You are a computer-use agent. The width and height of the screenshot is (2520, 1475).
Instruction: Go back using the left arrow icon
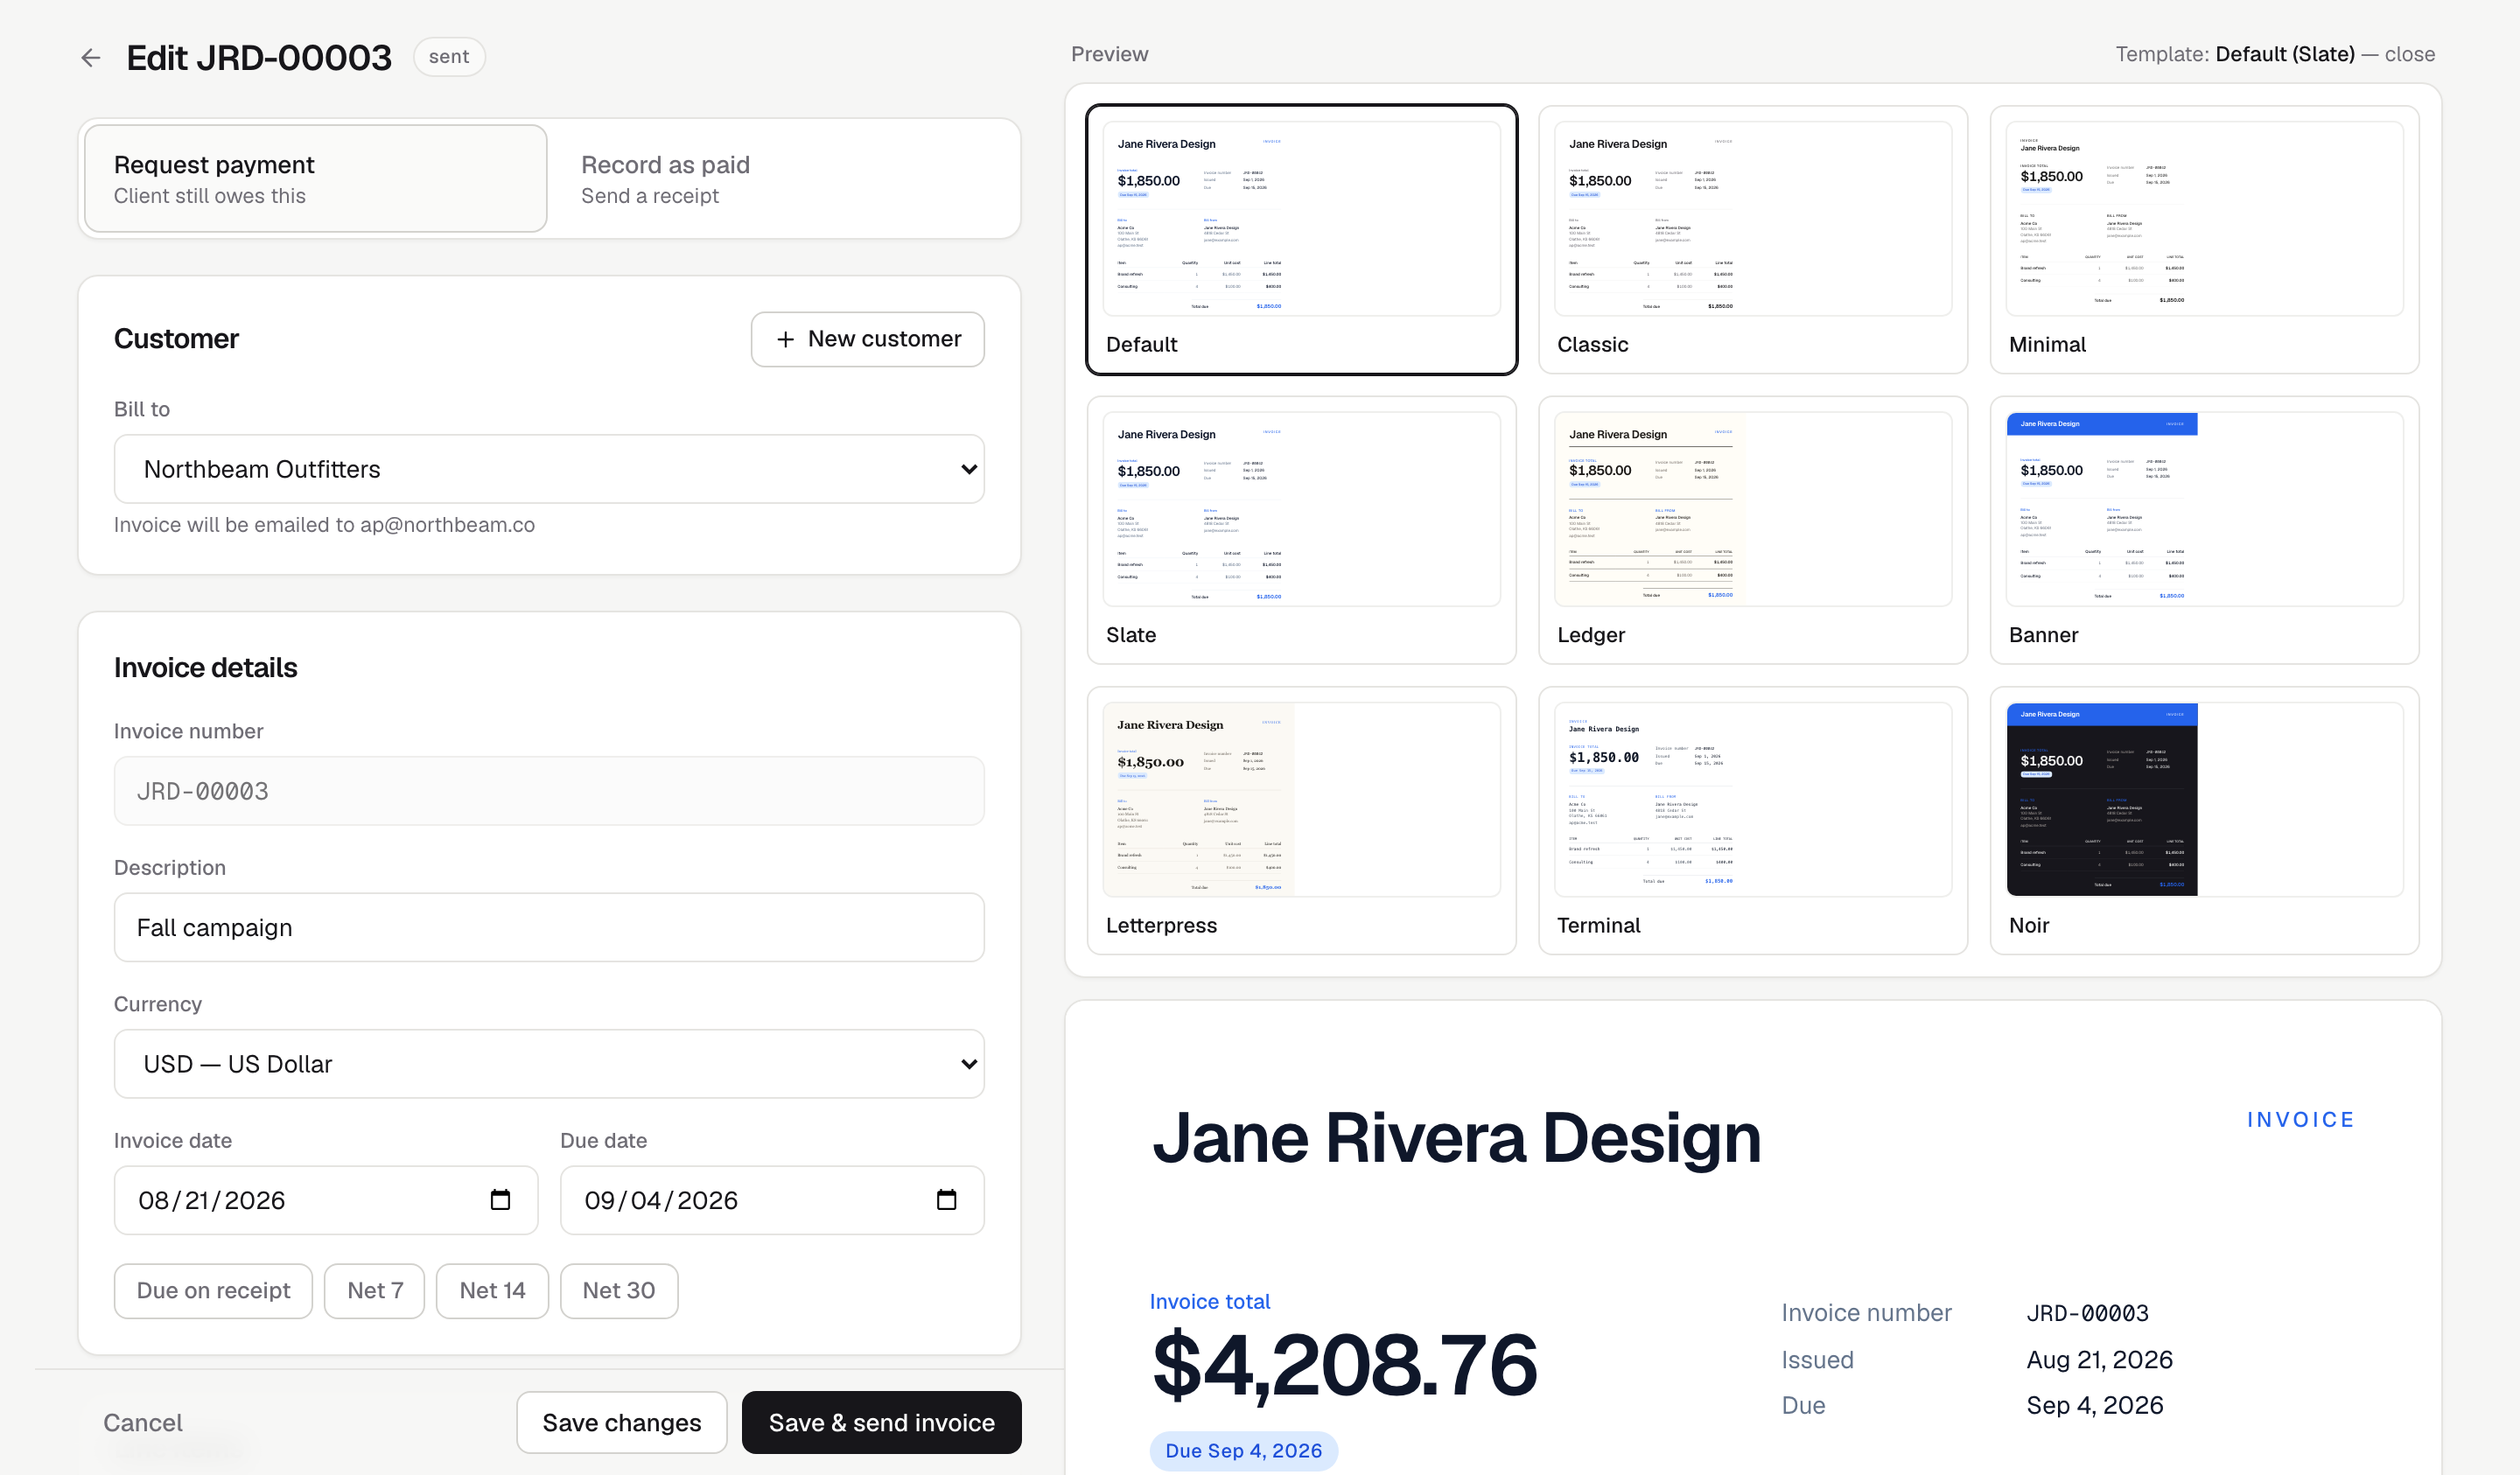click(x=91, y=57)
